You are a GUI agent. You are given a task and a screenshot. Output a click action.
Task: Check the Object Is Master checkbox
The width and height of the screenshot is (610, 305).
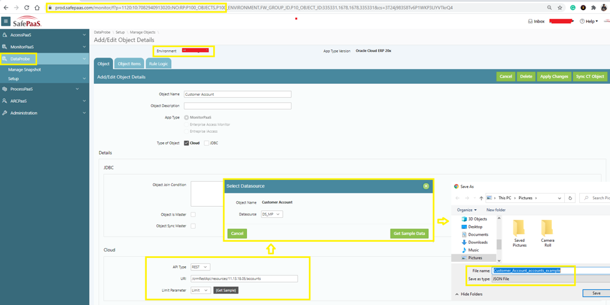[193, 214]
